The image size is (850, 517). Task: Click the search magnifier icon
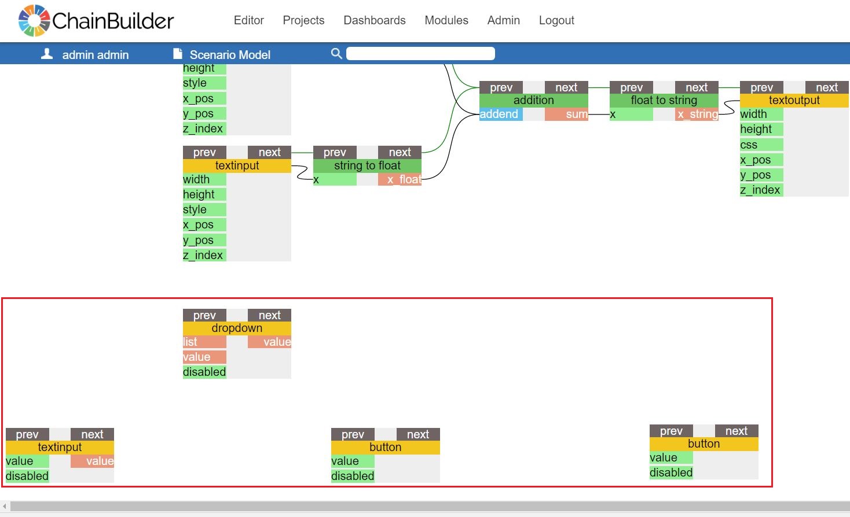pos(336,54)
